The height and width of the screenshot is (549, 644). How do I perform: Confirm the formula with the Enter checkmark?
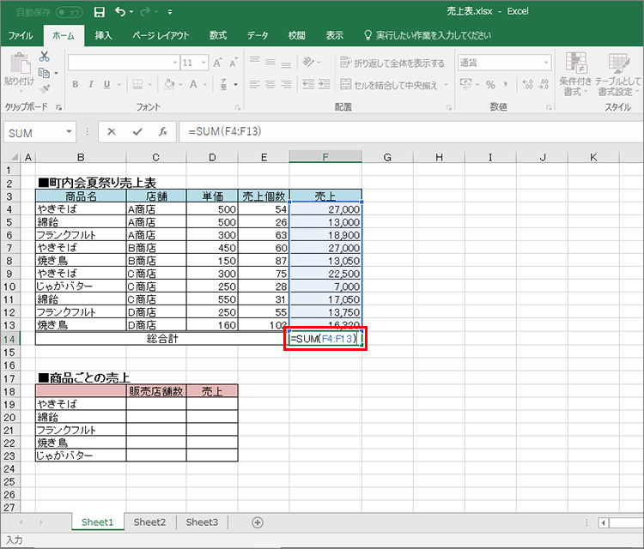point(137,132)
